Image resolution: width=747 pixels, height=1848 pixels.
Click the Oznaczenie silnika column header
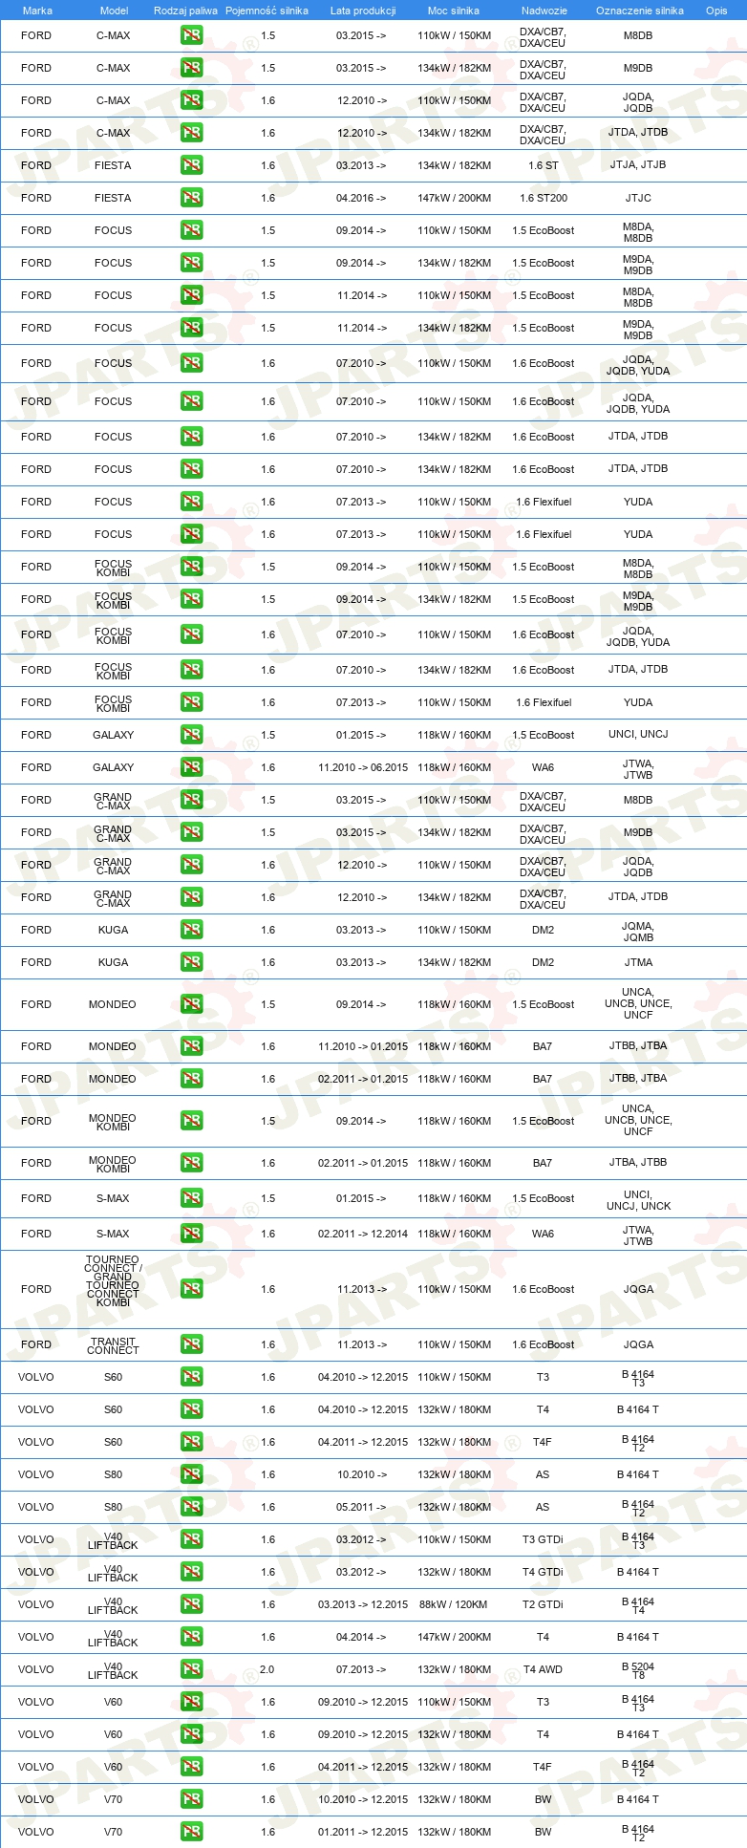639,11
